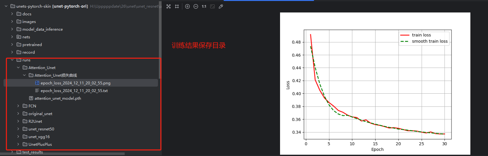Viewport: 488px width, 156px height.
Task: Expand the pretrained folder arrow
Action: pyautogui.click(x=12, y=44)
